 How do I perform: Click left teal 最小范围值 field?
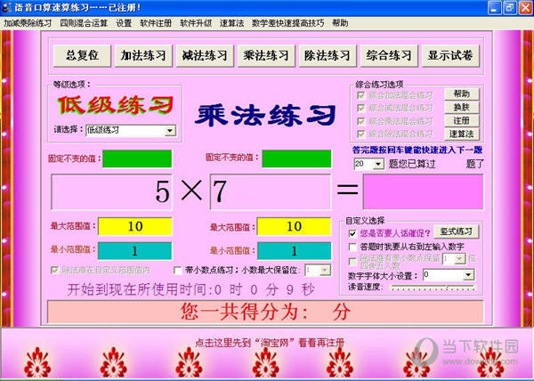(x=135, y=251)
